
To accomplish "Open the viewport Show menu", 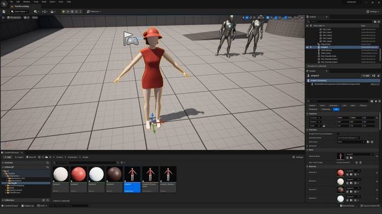I will [35, 17].
